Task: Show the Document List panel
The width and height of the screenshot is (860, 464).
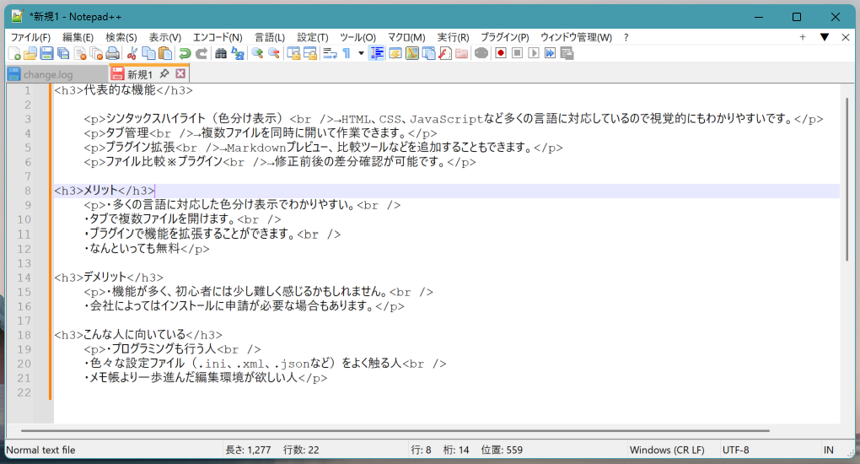Action: pos(428,53)
